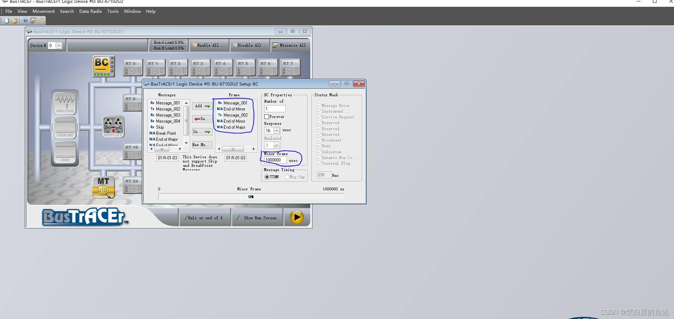Open the Search menu
The height and width of the screenshot is (319, 674).
[67, 11]
